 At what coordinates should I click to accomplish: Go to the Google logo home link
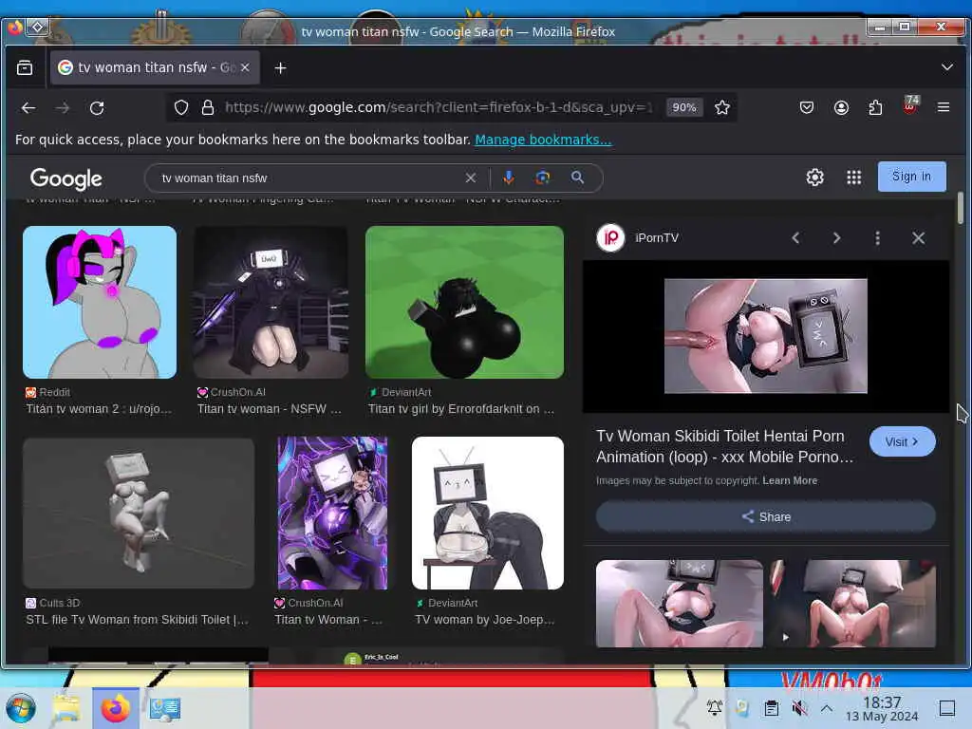coord(66,178)
